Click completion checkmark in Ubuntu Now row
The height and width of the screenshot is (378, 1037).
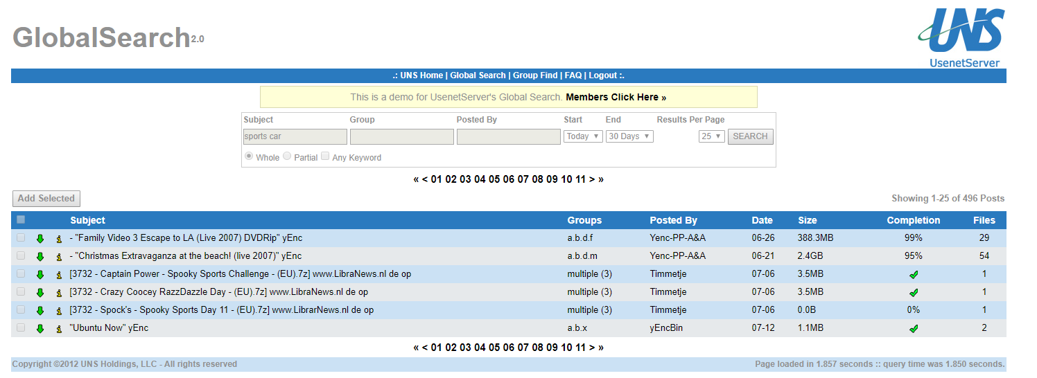[x=914, y=328]
